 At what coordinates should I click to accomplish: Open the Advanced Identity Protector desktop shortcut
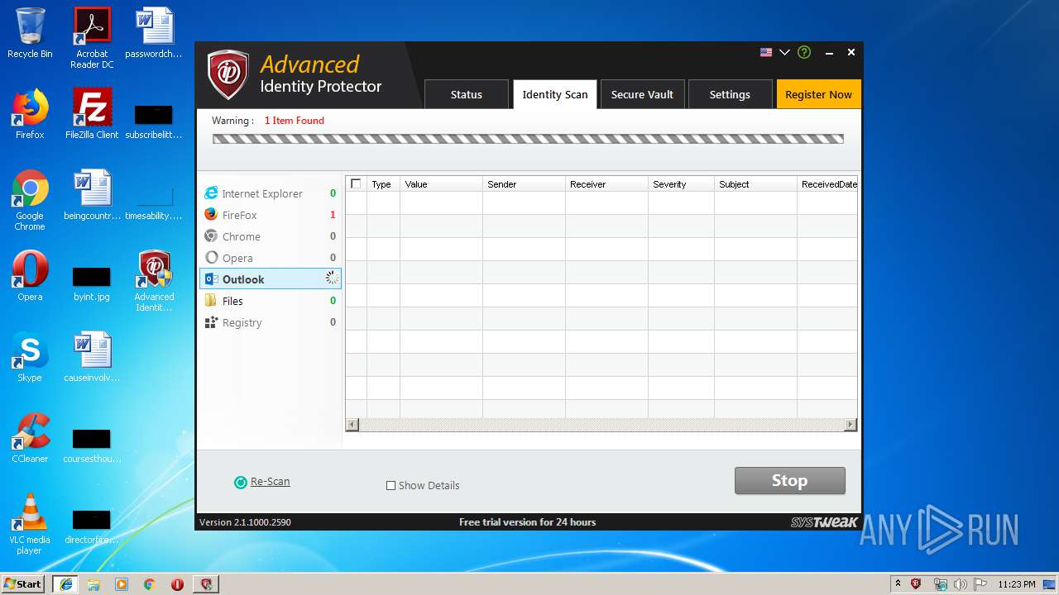154,281
